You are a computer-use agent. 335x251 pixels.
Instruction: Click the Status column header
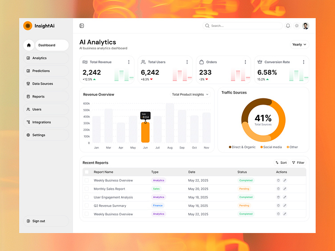tap(242, 172)
